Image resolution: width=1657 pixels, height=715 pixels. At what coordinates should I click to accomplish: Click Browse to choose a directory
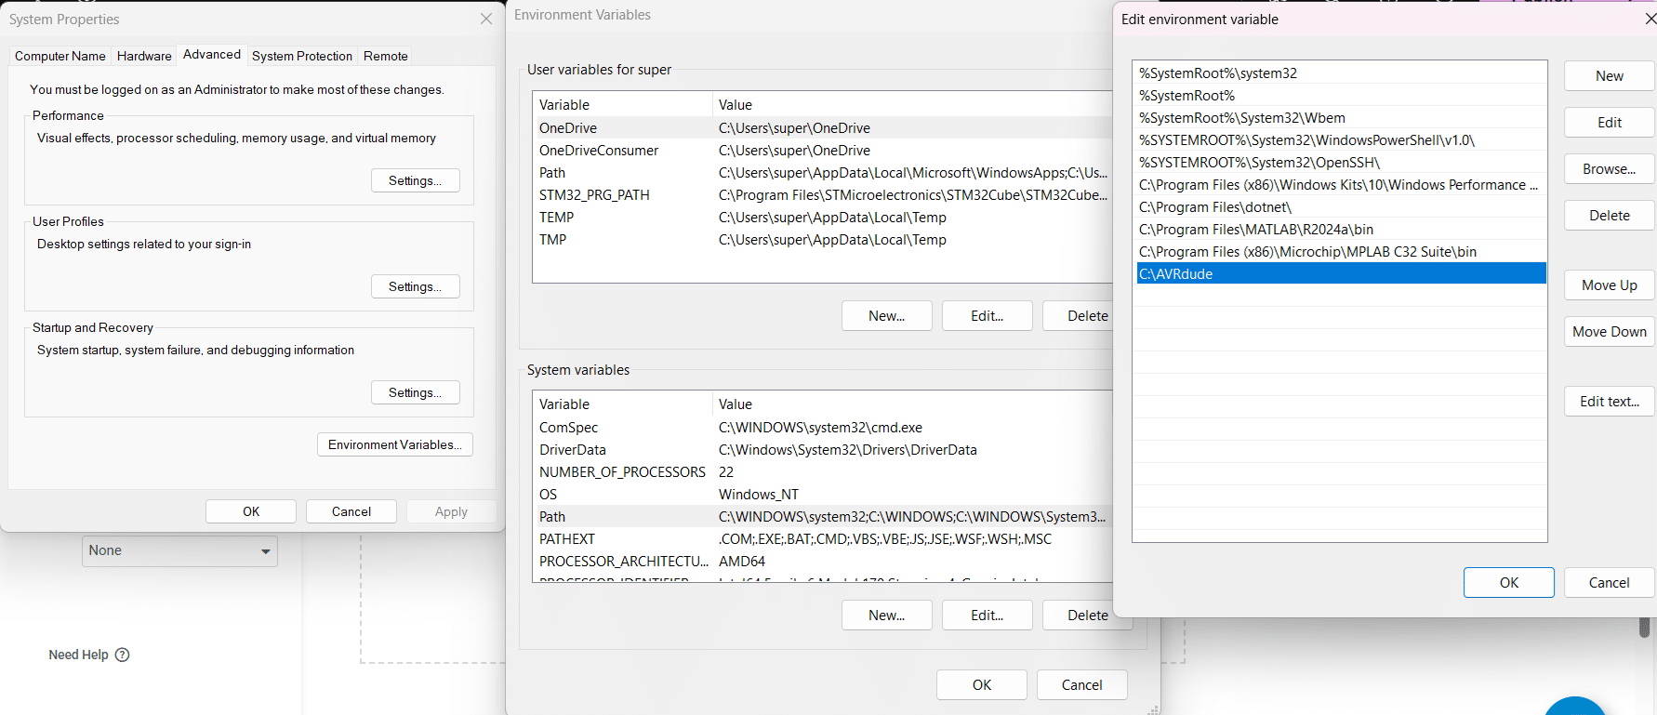point(1610,169)
